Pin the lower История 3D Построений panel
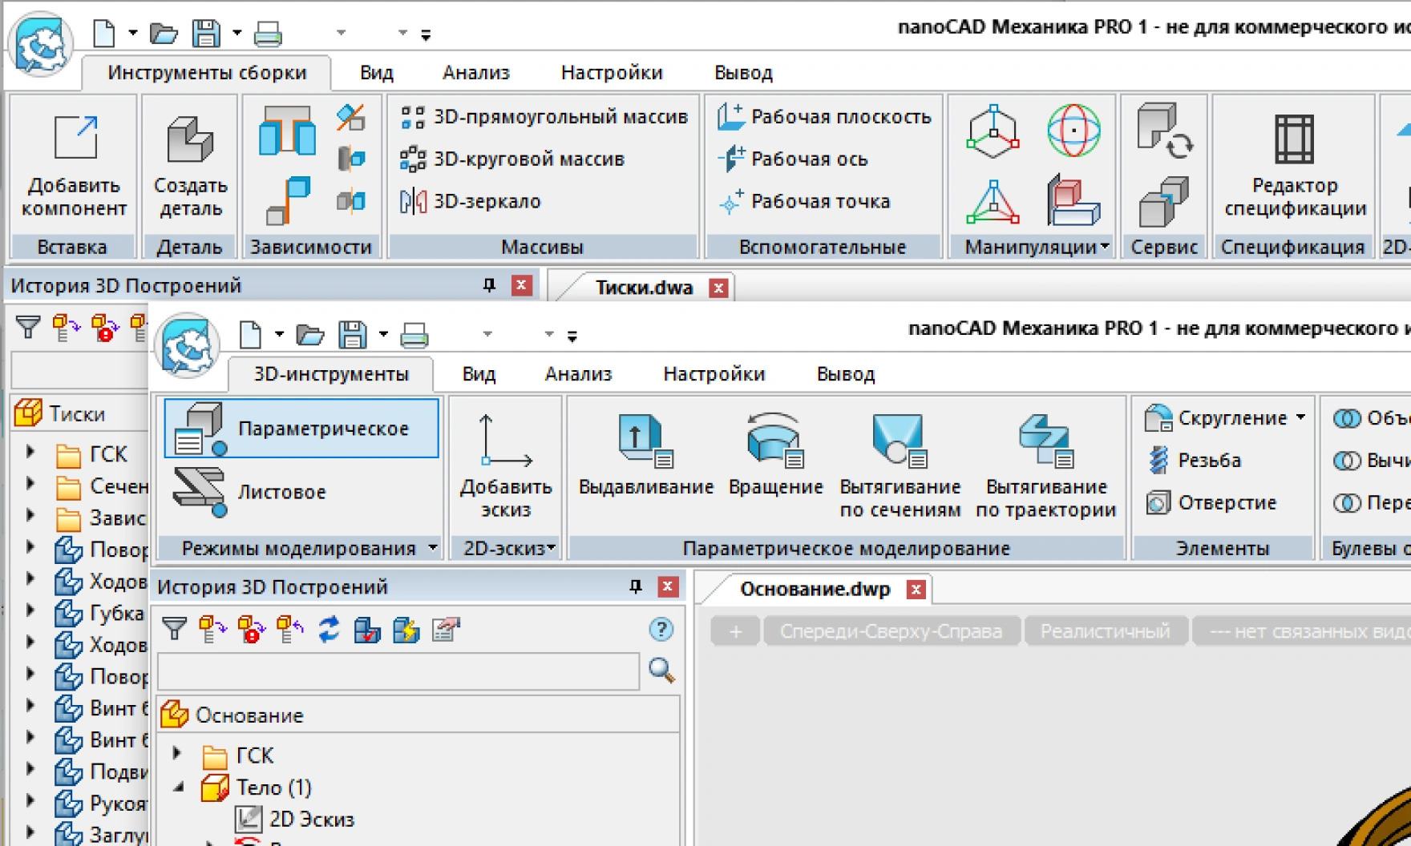This screenshot has height=846, width=1411. pyautogui.click(x=636, y=587)
